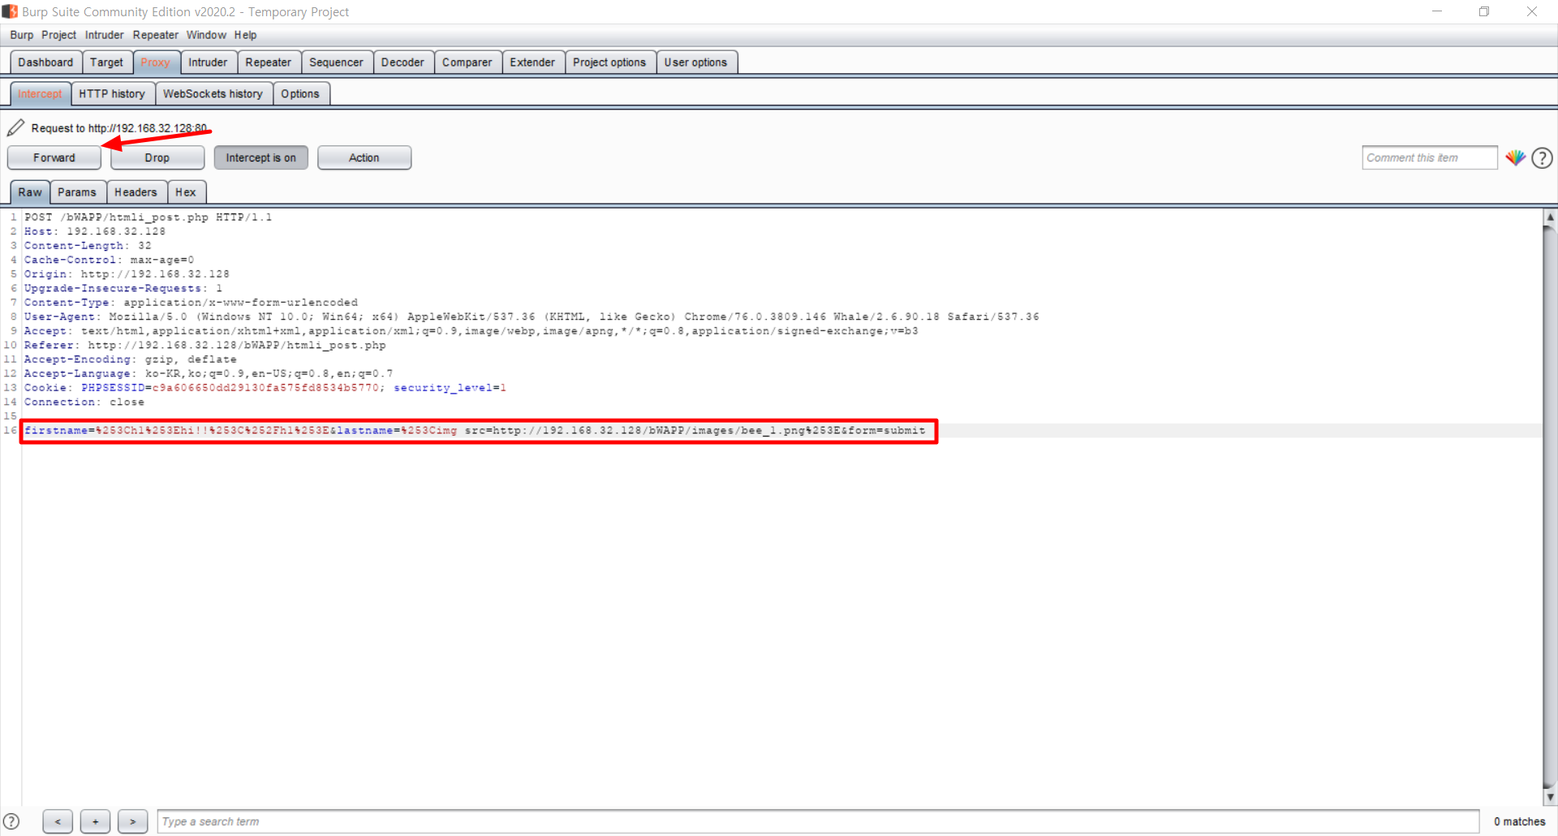This screenshot has width=1558, height=836.
Task: Switch to the Intruder tool tab
Action: 208,62
